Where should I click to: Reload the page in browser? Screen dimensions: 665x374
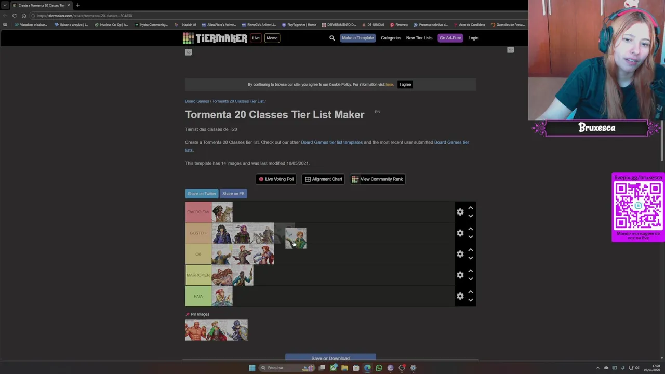click(x=14, y=16)
